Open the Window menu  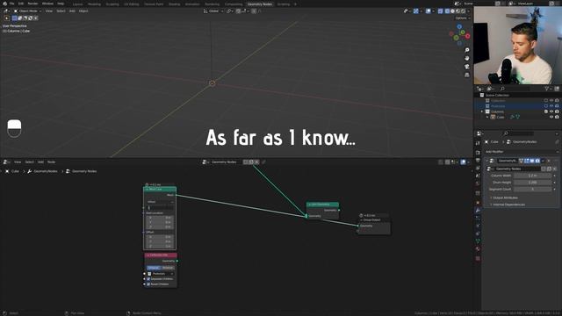pos(47,4)
